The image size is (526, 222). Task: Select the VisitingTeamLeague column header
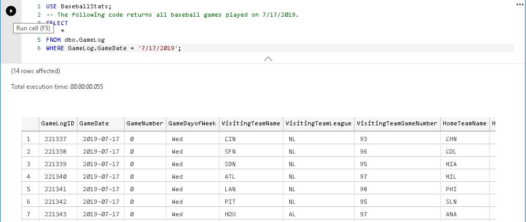pos(317,123)
